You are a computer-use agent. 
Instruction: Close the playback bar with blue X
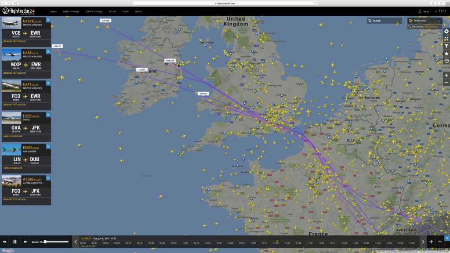tap(447, 238)
